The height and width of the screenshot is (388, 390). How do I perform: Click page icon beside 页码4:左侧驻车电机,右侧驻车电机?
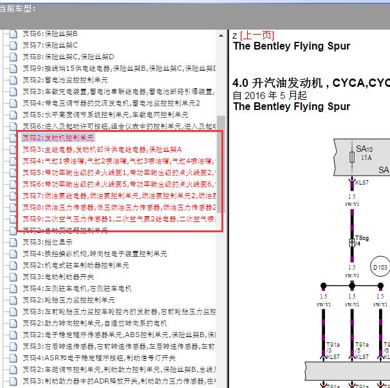(13, 288)
